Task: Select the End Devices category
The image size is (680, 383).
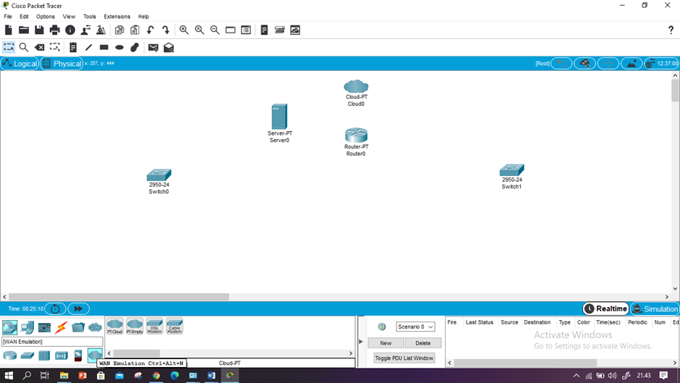Action: click(x=27, y=327)
